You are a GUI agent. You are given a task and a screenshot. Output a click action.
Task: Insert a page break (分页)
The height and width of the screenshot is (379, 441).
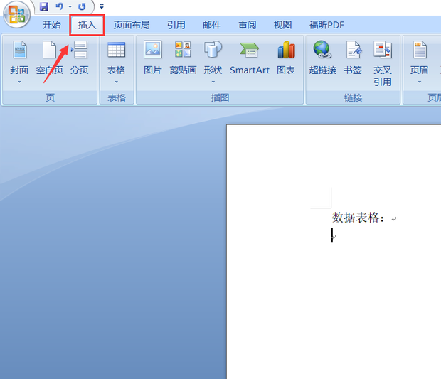pyautogui.click(x=80, y=58)
